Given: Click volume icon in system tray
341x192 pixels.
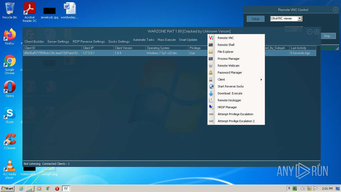Looking at the screenshot, I should tap(303, 189).
